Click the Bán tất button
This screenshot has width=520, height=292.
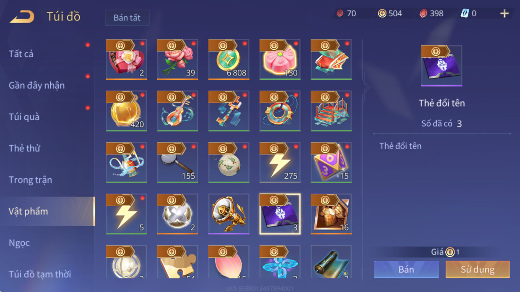[x=127, y=18]
